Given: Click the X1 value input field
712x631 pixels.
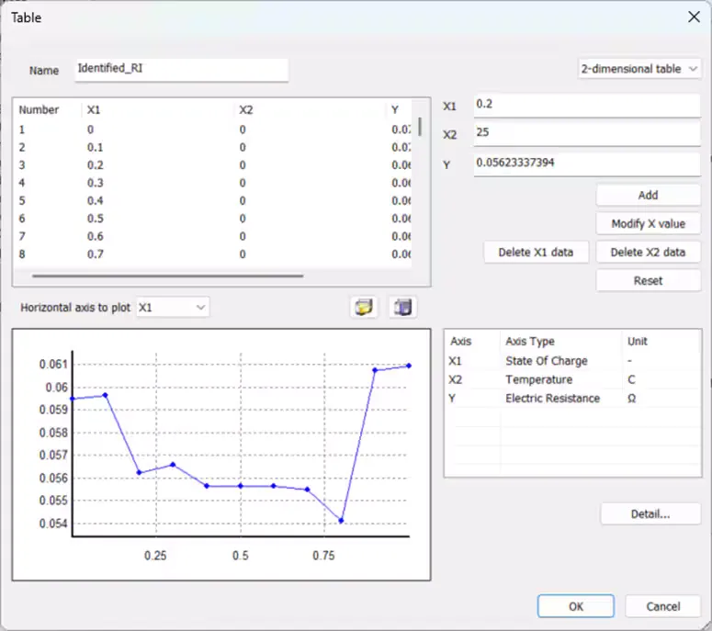Looking at the screenshot, I should pos(586,106).
